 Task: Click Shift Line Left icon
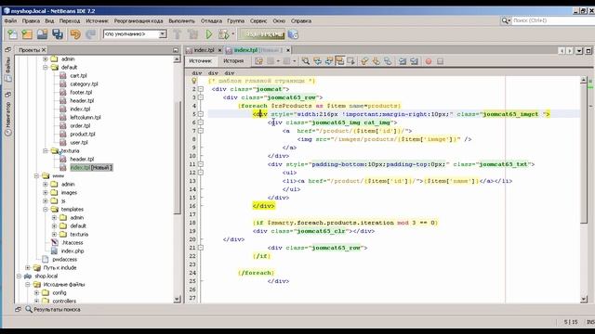403,61
